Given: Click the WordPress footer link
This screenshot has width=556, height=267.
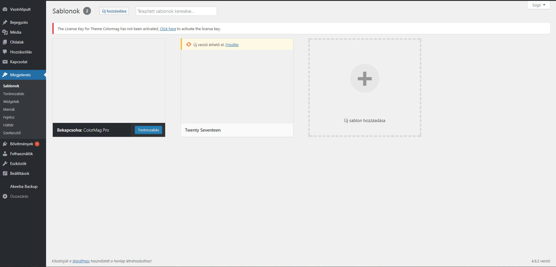Looking at the screenshot, I should [x=81, y=261].
